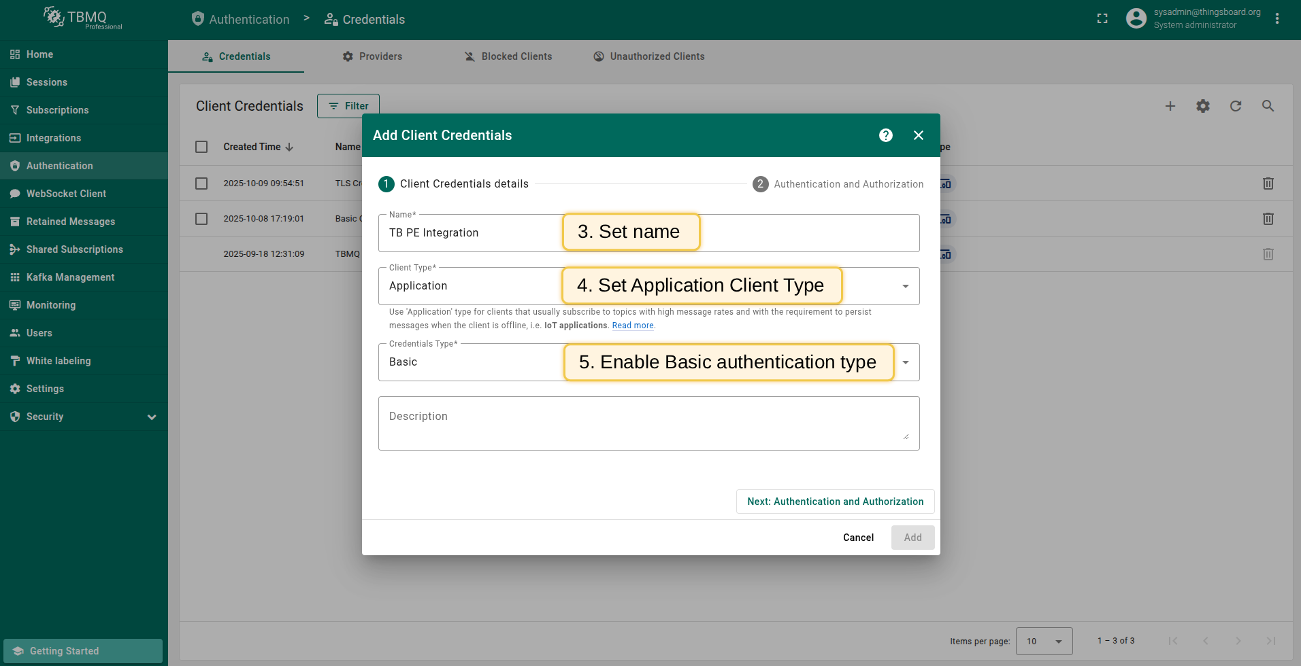Viewport: 1301px width, 666px height.
Task: Toggle the select-all checkbox in table header
Action: (201, 147)
